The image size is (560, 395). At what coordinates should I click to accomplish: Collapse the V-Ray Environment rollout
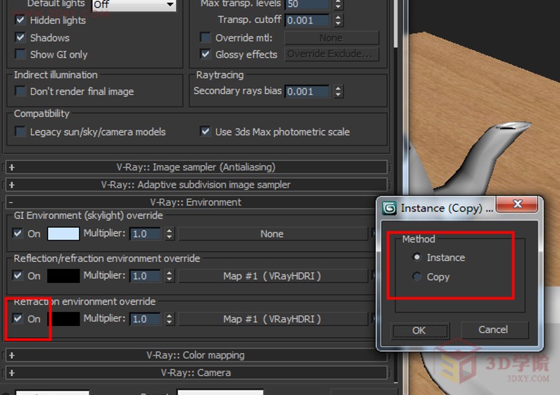pos(196,202)
